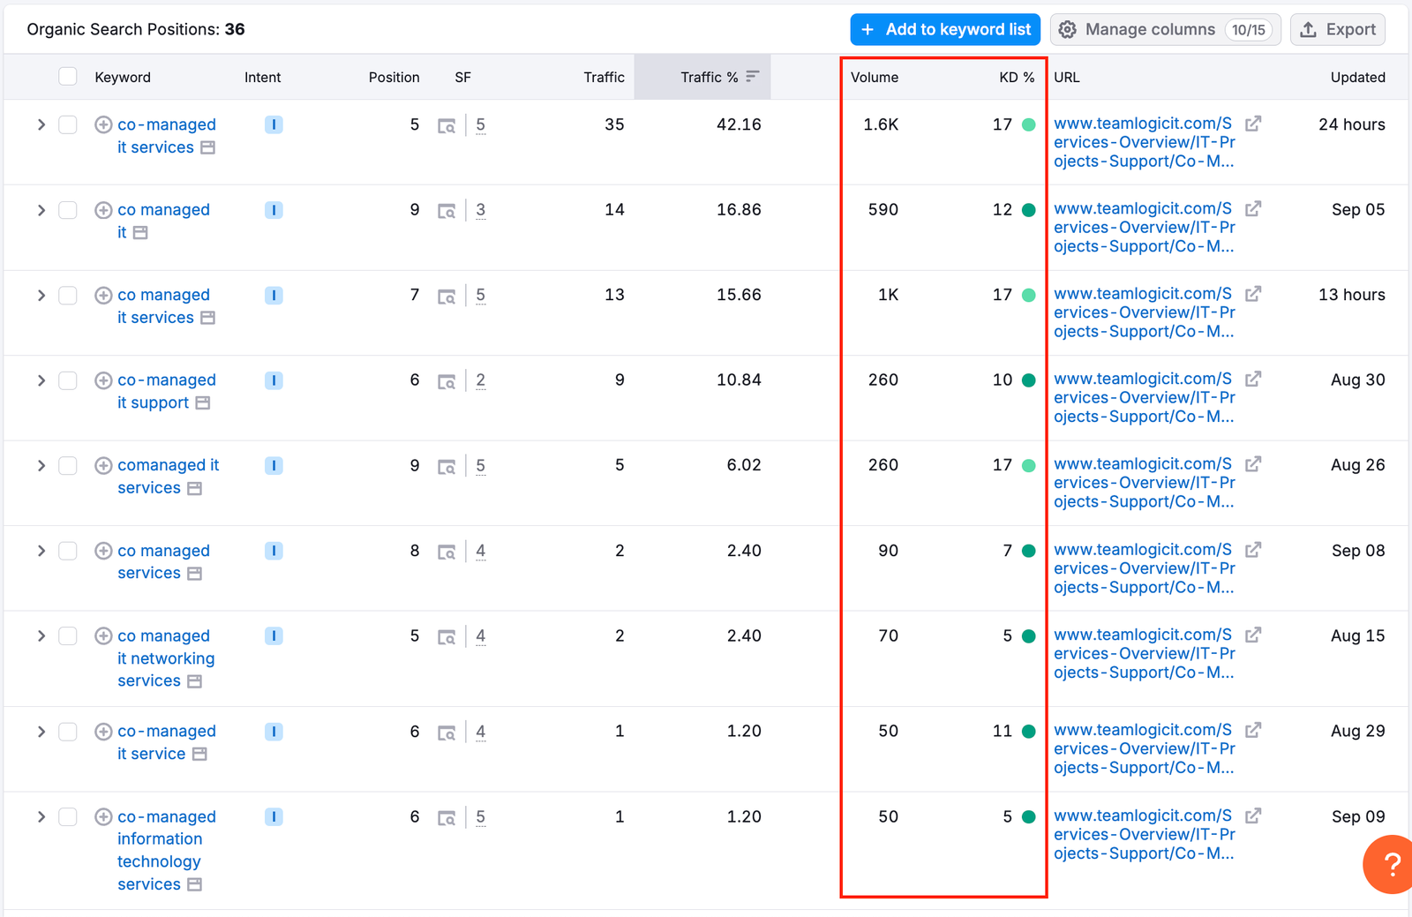Open external link icon for 'co managed services' URL
The width and height of the screenshot is (1412, 917).
point(1253,550)
